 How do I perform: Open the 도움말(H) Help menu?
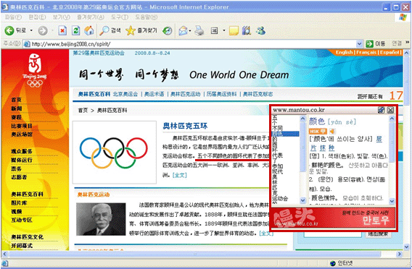point(146,17)
